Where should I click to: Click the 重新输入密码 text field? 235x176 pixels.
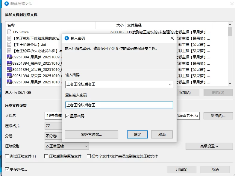point(119,105)
